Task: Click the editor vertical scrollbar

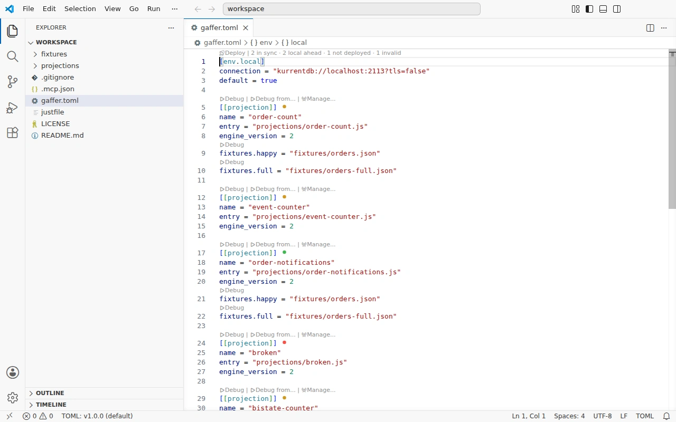Action: click(672, 129)
